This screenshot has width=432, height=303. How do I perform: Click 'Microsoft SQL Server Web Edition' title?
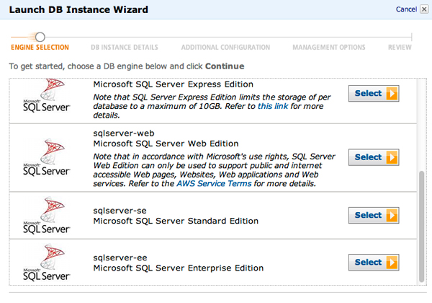[x=166, y=144]
